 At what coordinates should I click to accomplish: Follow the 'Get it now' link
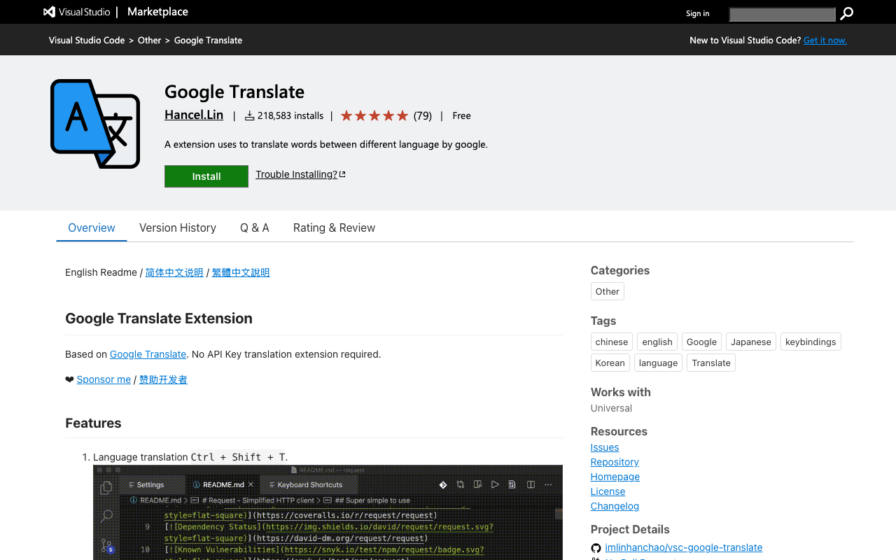825,41
